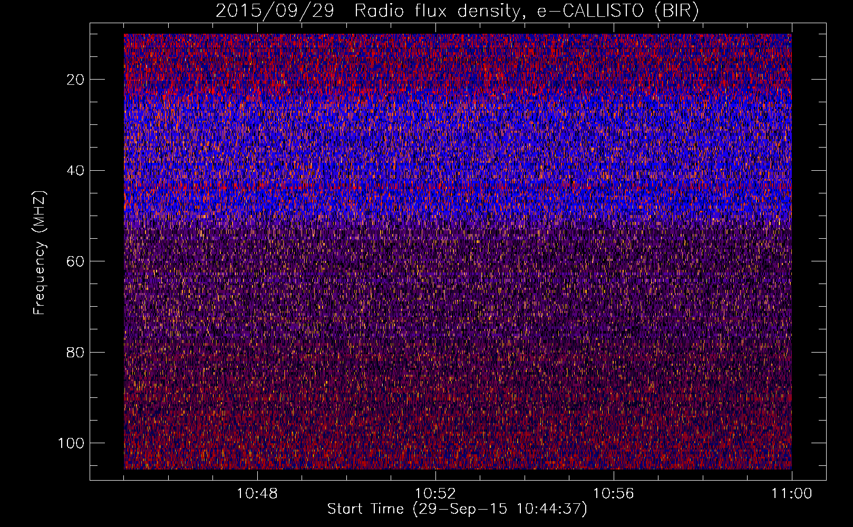Select the 11:00 time axis label
The width and height of the screenshot is (853, 527).
(x=791, y=494)
